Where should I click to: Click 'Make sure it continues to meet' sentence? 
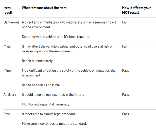tap(54, 124)
